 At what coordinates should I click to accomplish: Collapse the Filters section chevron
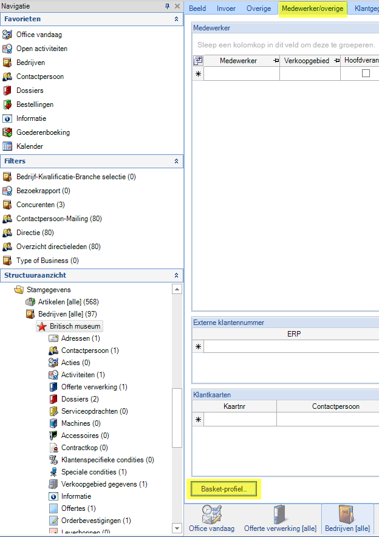[x=176, y=162]
